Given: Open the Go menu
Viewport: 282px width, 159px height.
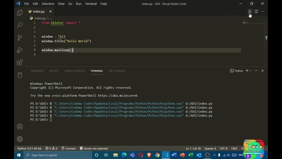Looking at the screenshot, I should click(70, 4).
